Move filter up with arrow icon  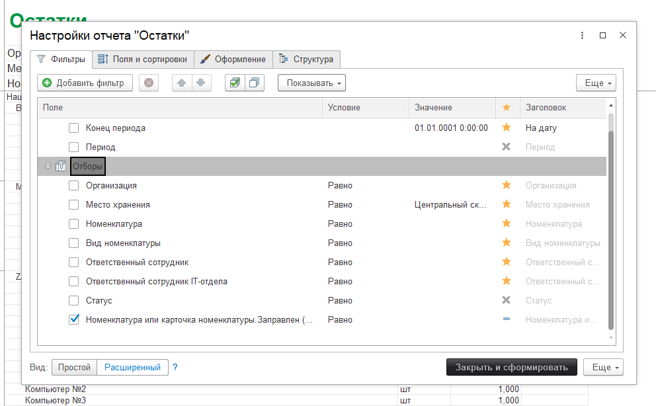click(182, 83)
